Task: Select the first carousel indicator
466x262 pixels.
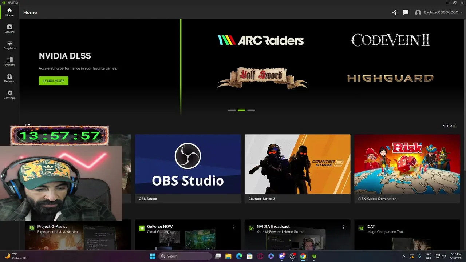Action: (x=232, y=110)
